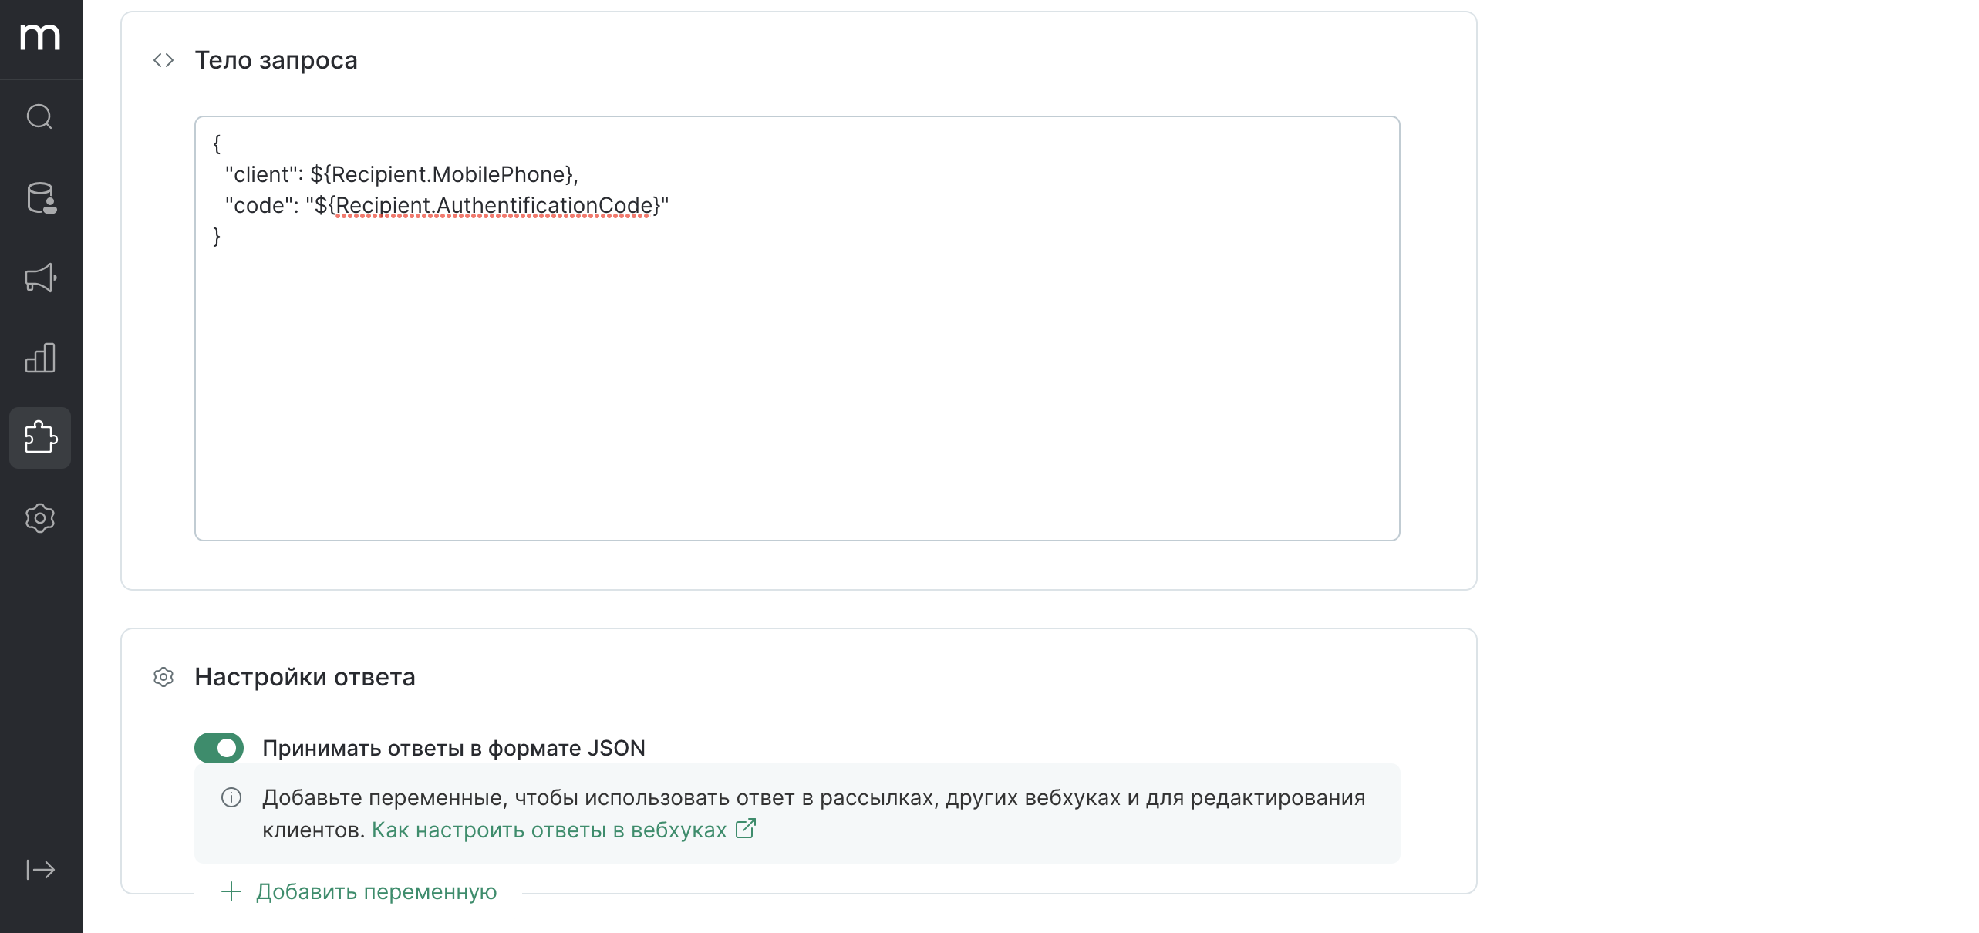The image size is (1979, 933).
Task: Click the Настройки ответа heading
Action: 305,677
